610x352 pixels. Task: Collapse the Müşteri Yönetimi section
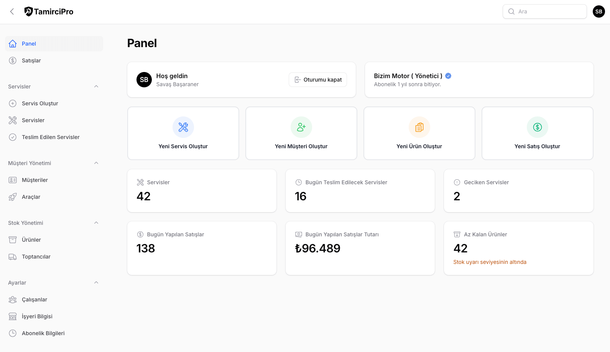96,163
